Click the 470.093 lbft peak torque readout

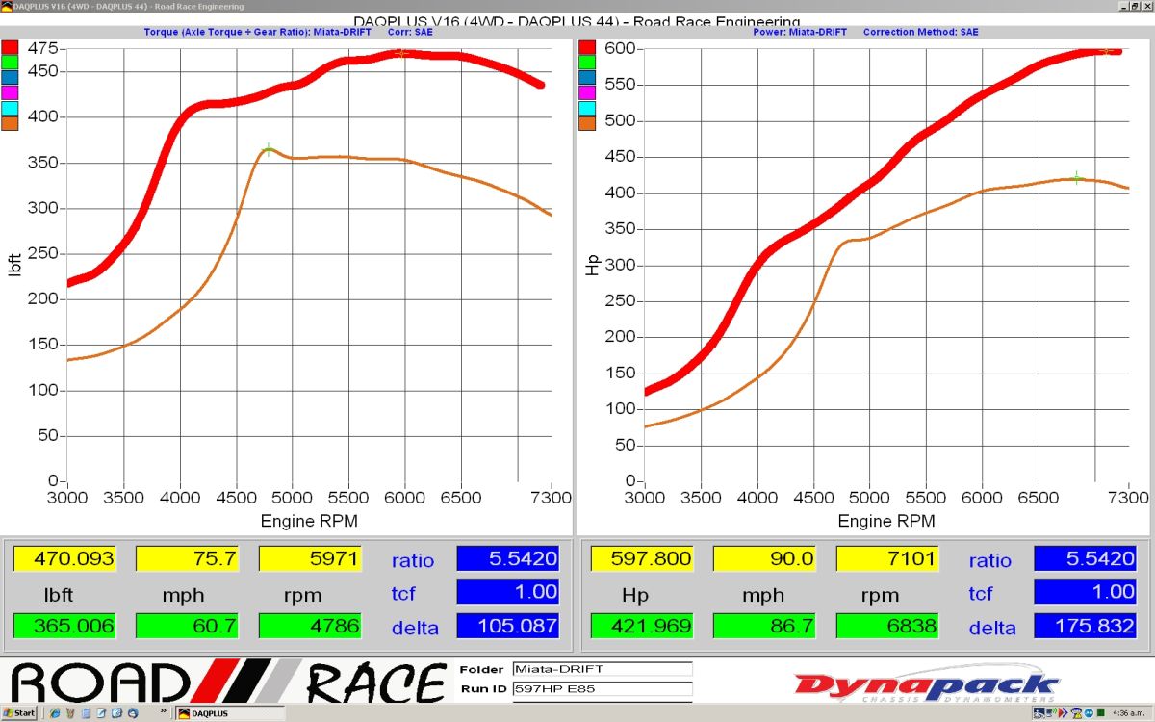(x=64, y=559)
